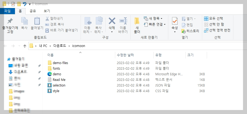Switch to the 공유 (Share) tab

[x=33, y=11]
